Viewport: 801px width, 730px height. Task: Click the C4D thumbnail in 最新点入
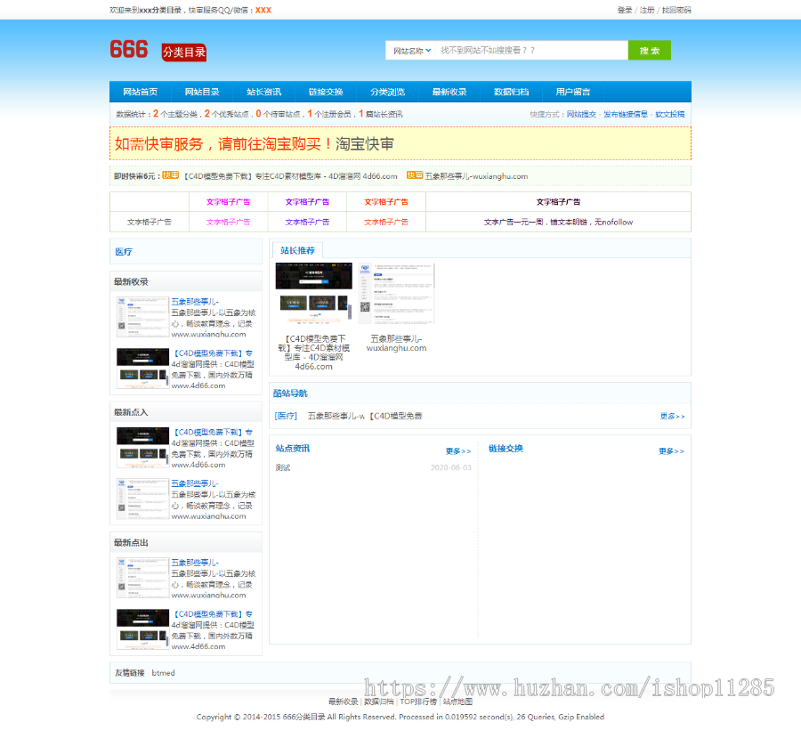(142, 448)
